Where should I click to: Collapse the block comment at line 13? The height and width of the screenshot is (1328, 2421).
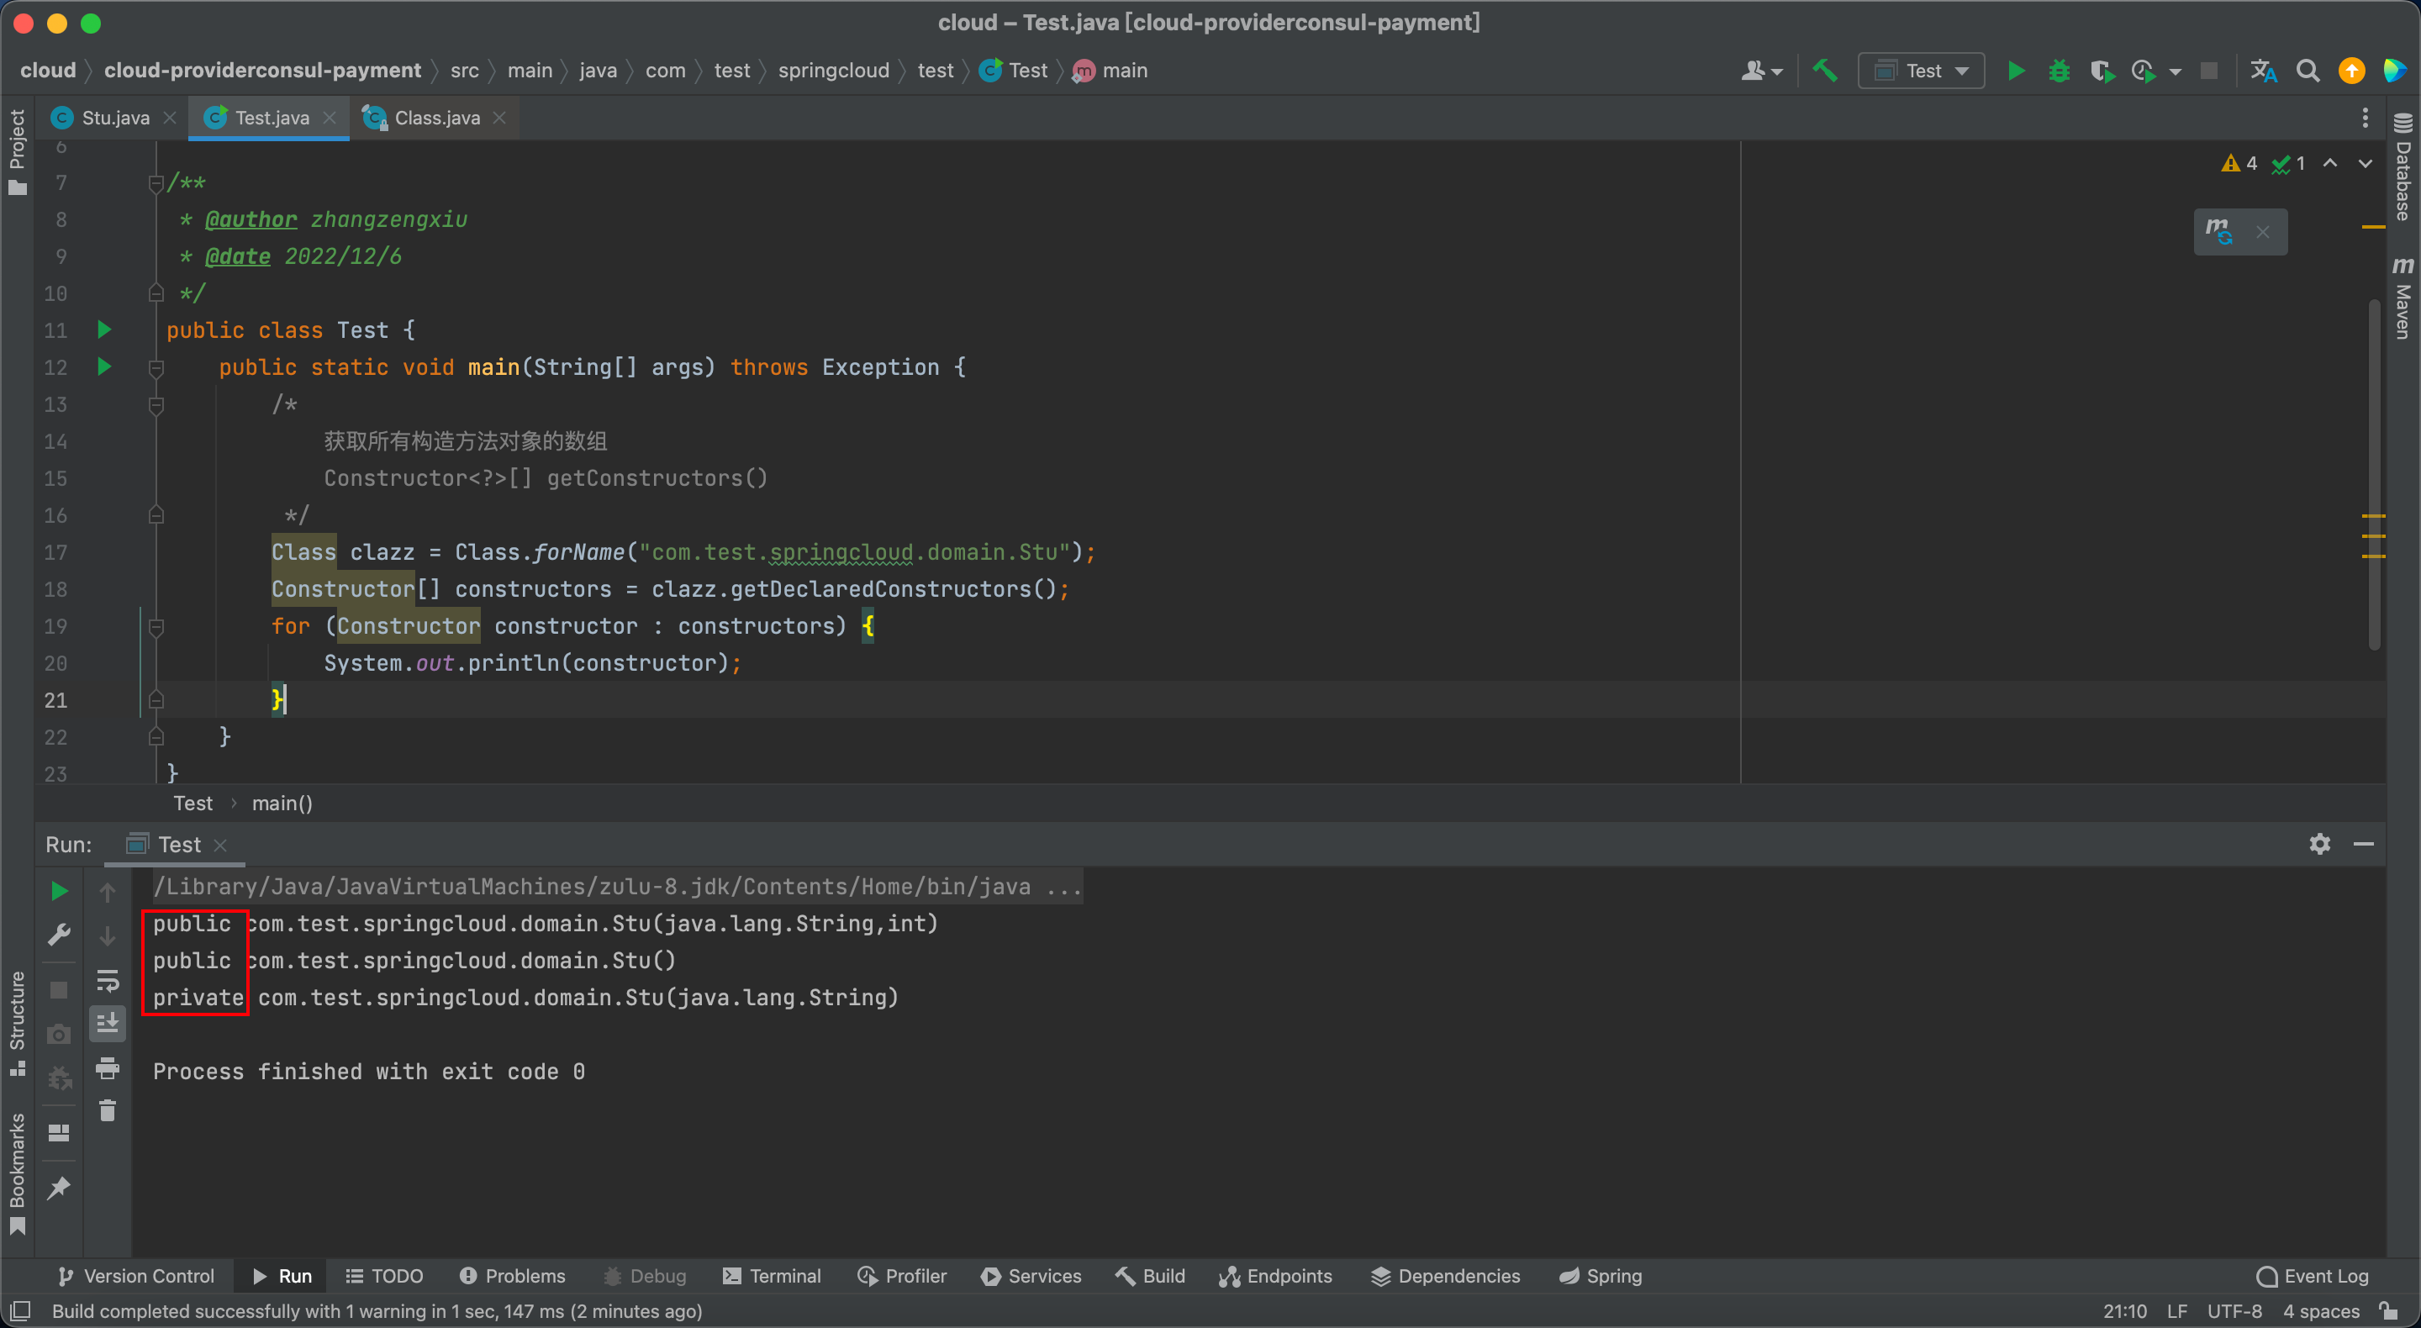tap(156, 405)
